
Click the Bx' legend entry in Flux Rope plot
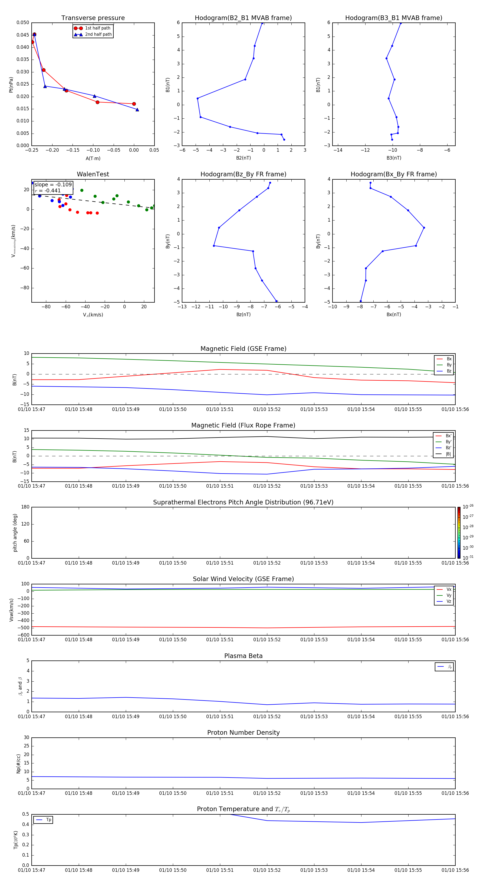pos(443,436)
